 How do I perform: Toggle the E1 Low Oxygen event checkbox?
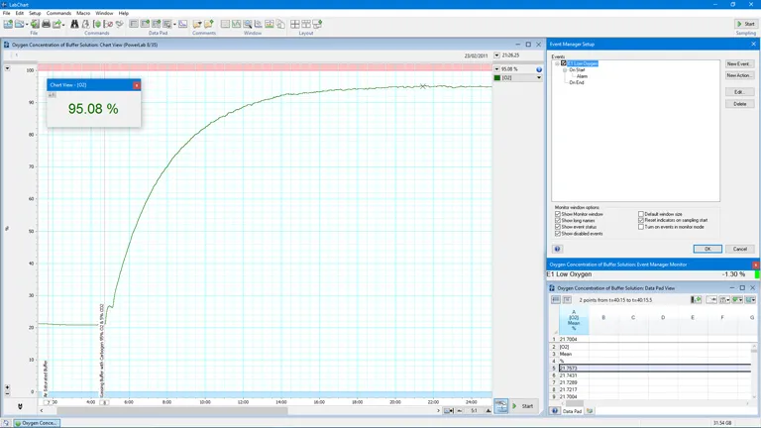564,63
